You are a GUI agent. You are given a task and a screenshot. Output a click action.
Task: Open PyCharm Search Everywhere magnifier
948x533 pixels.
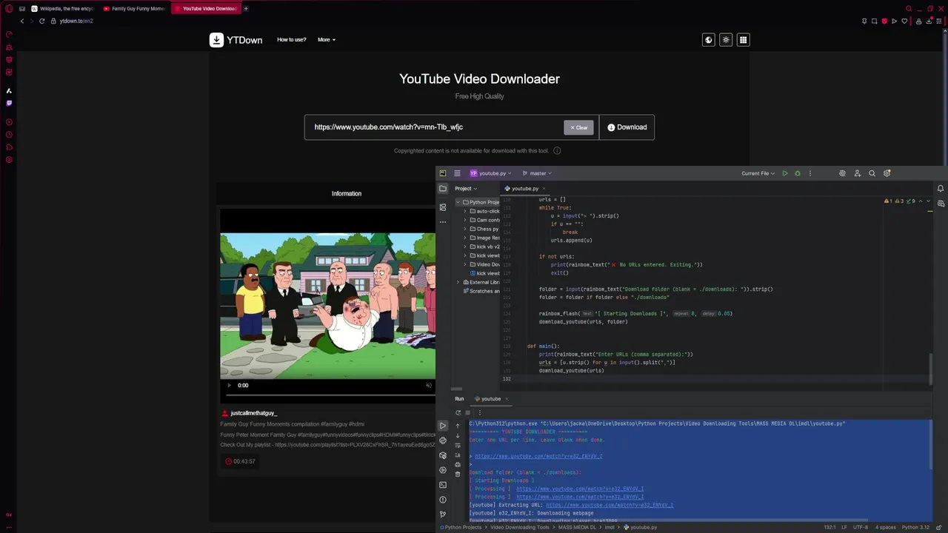[872, 173]
